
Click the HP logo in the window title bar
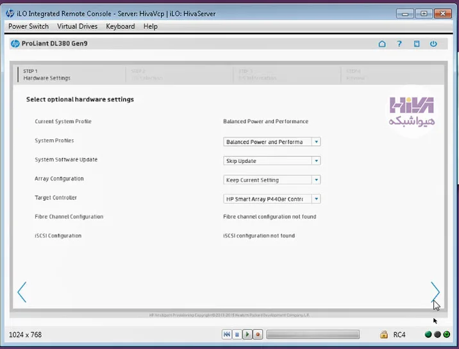(10, 13)
